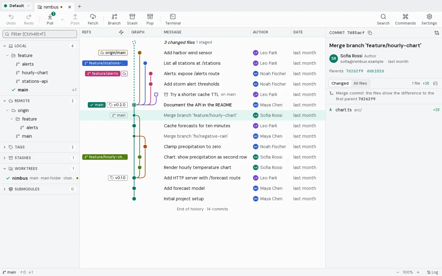Select the stations-api local branch
The image size is (442, 276).
pos(40,81)
